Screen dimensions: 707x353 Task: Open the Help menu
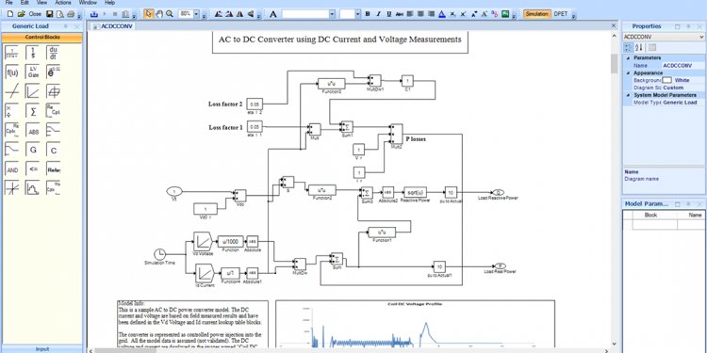click(109, 3)
